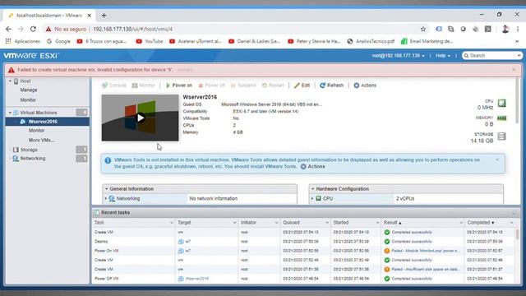Viewport: 526px width, 296px height.
Task: Sort tasks by Queued column
Action: coord(291,223)
